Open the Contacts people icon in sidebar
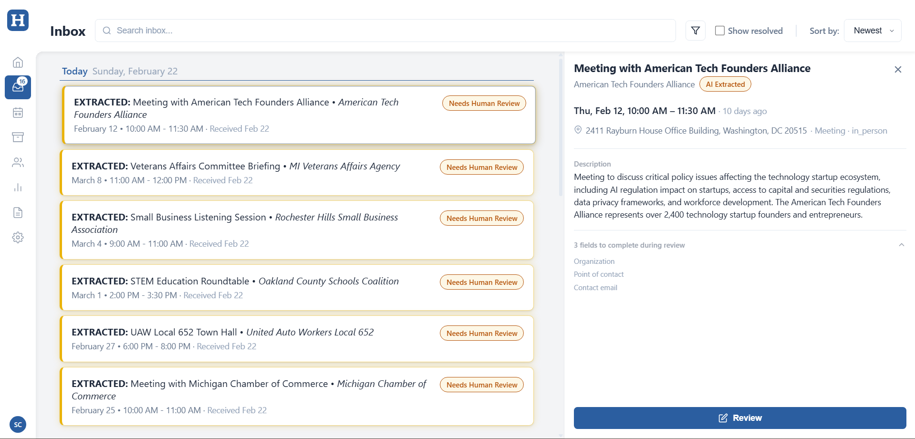 pos(18,163)
